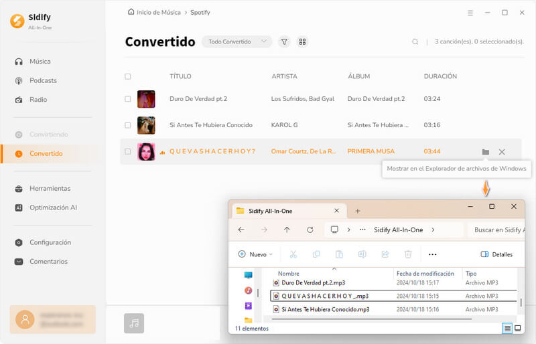Check the Duro De Verdad pt.2 checkbox
536x344 pixels.
click(x=128, y=99)
